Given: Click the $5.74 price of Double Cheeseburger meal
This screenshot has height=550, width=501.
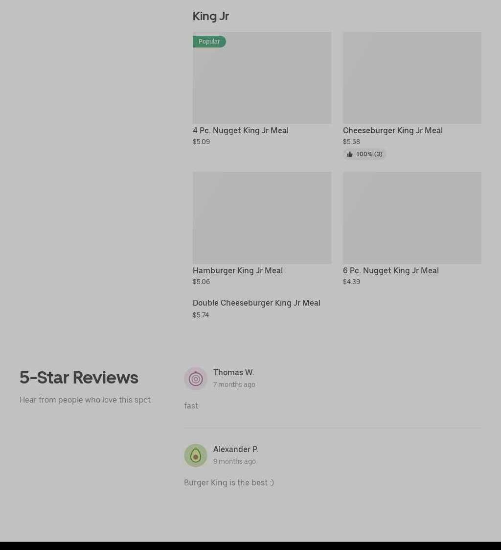Looking at the screenshot, I should click(x=201, y=315).
